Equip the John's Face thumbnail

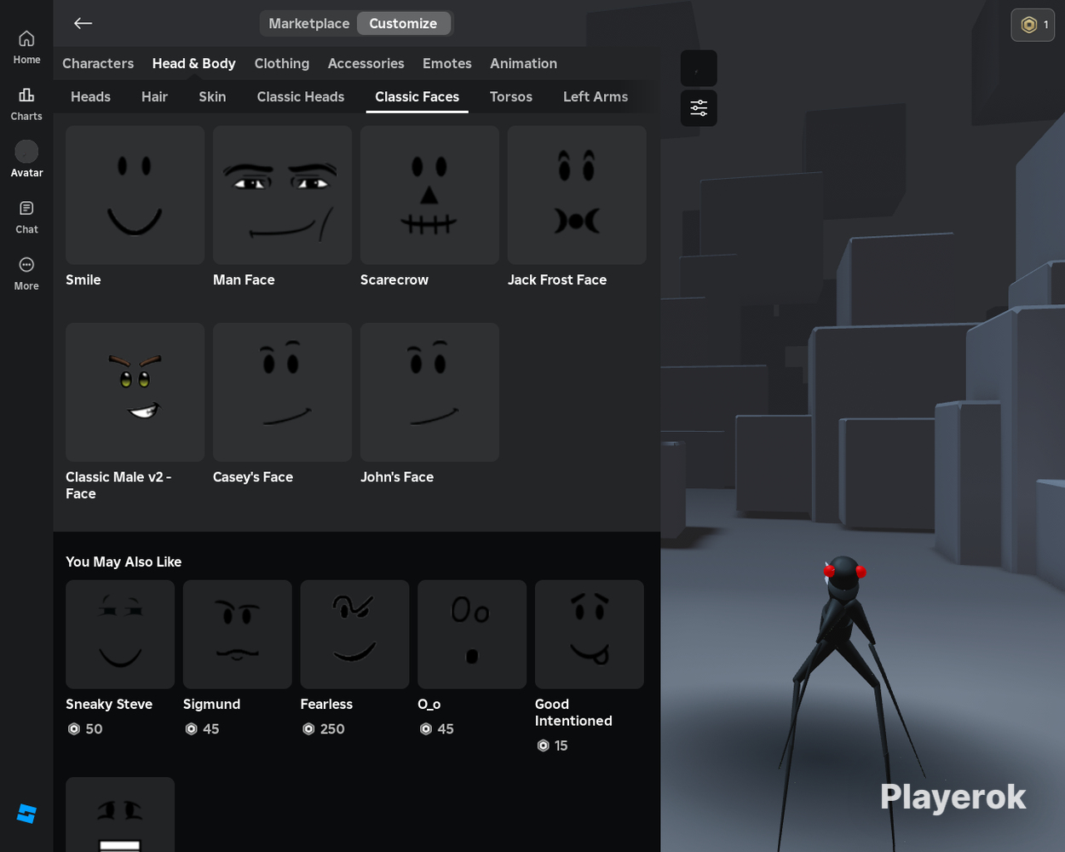coord(429,392)
